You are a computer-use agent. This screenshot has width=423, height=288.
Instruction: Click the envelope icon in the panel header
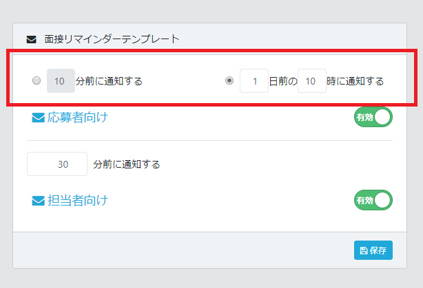(x=31, y=39)
